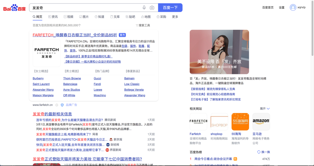The image size is (314, 166).
Task: Open the 设置 settings link
Action: click(281, 8)
